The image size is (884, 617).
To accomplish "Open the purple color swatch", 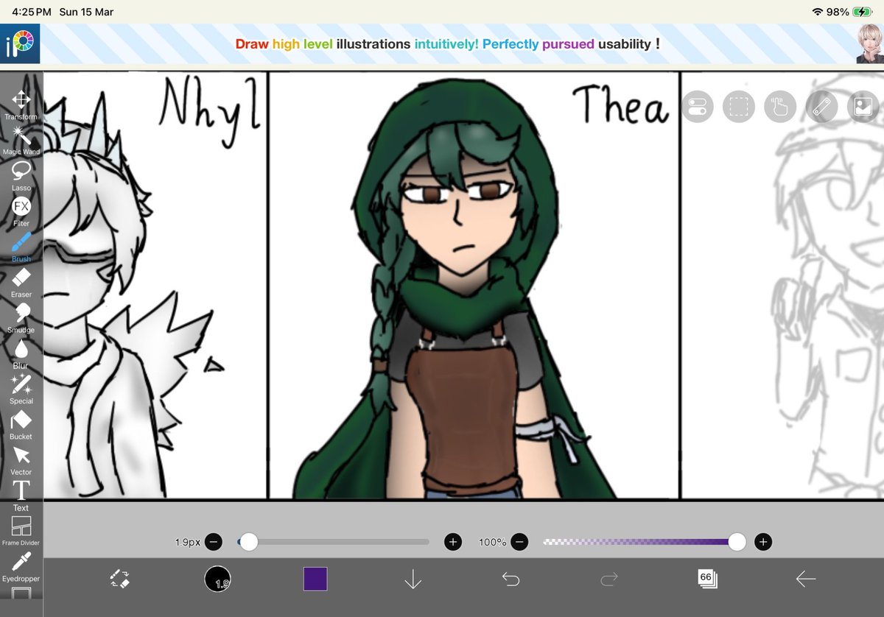I will click(x=315, y=579).
